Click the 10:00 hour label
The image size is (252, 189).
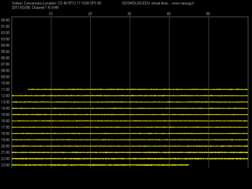[5, 83]
